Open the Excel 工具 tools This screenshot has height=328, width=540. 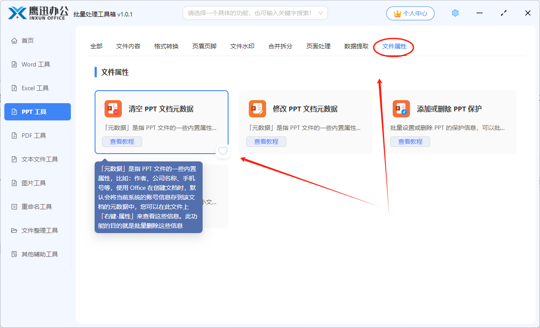point(37,88)
